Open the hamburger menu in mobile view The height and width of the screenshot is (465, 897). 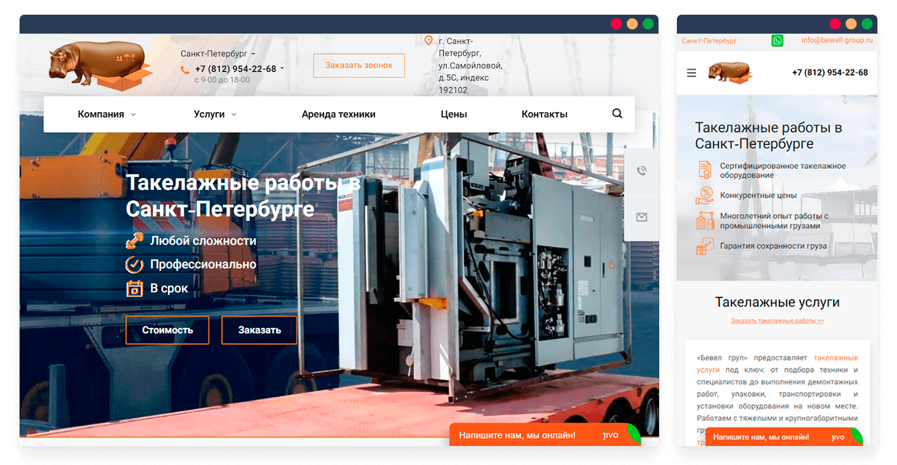click(x=692, y=73)
